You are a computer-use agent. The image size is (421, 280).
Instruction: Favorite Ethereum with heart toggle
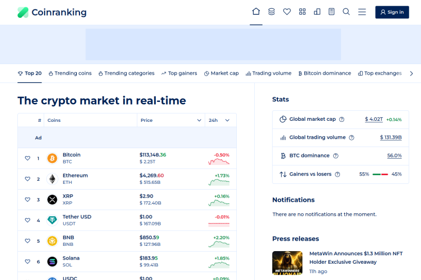pyautogui.click(x=27, y=179)
